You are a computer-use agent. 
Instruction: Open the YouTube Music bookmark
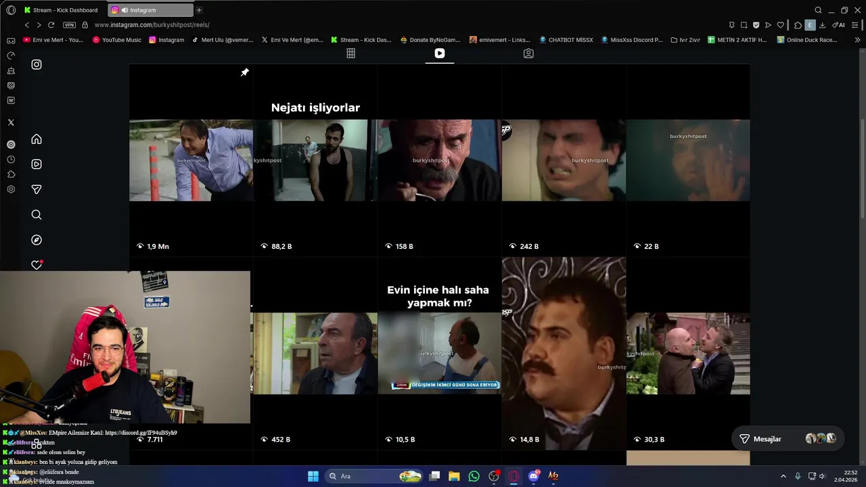[117, 40]
